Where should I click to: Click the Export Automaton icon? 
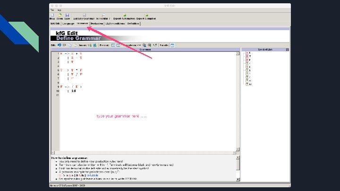click(x=125, y=15)
